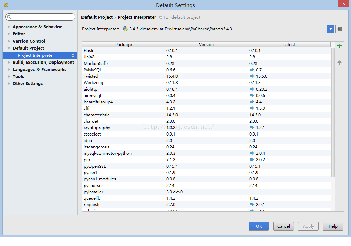This screenshot has width=351, height=246.
Task: Click the upgrade package up-arrow icon
Action: (x=340, y=63)
